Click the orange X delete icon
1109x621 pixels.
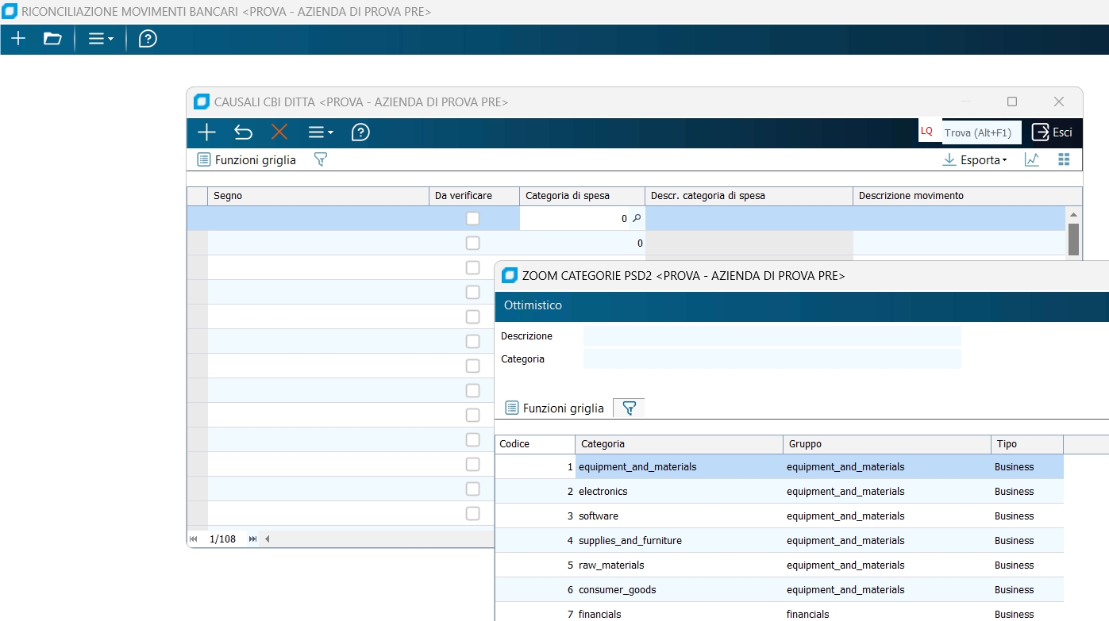tap(279, 132)
